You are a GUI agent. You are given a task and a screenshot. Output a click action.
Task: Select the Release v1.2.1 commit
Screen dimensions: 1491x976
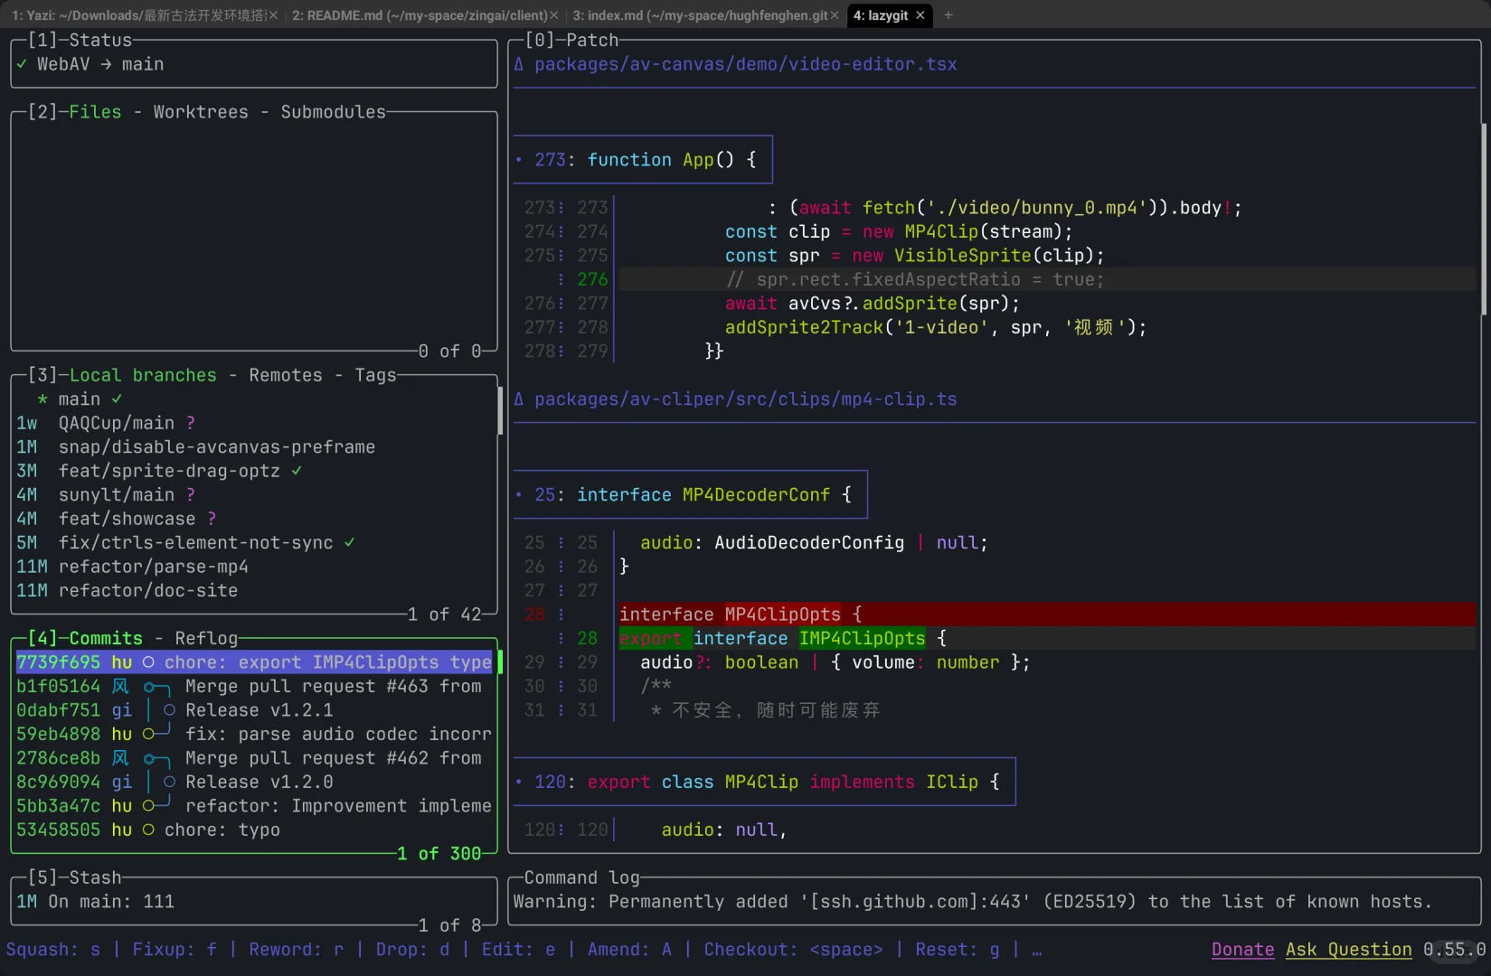click(259, 710)
